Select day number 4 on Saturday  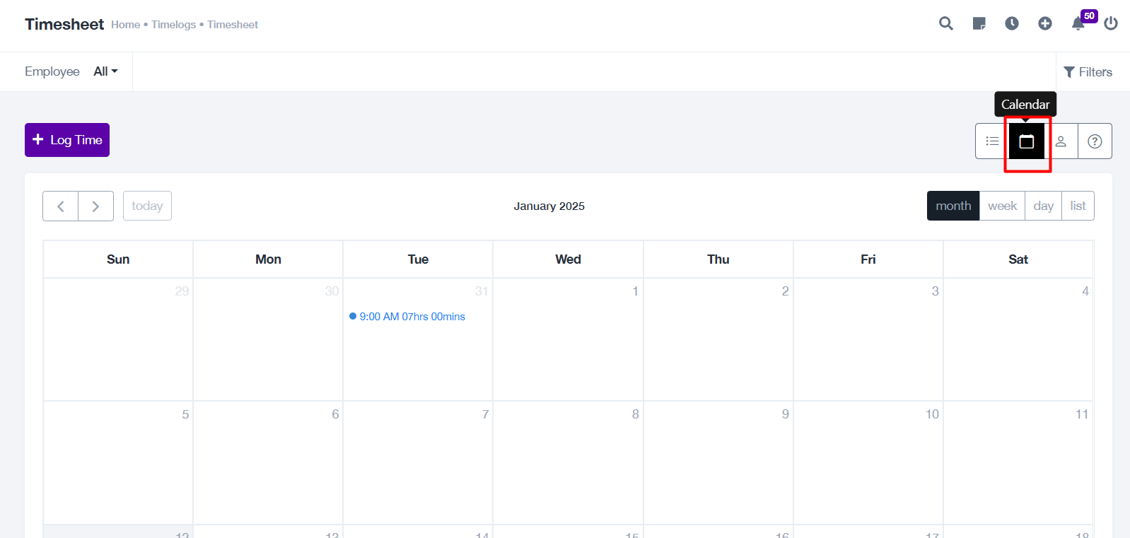tap(1085, 291)
